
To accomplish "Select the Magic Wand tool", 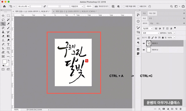I will 8,20.
